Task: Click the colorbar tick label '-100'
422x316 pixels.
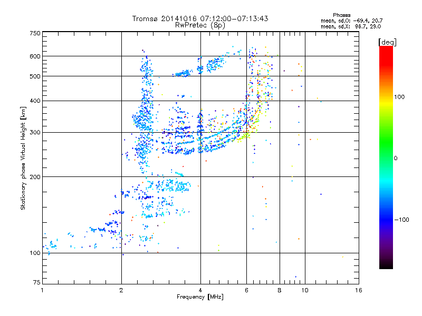Action: click(401, 220)
